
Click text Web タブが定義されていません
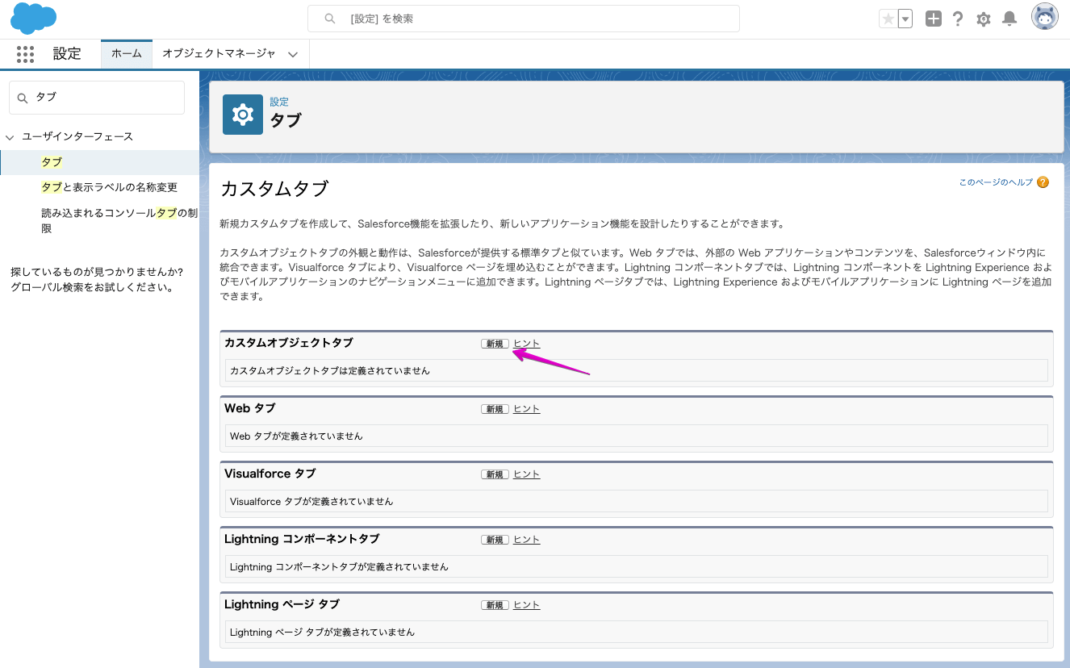(x=296, y=436)
